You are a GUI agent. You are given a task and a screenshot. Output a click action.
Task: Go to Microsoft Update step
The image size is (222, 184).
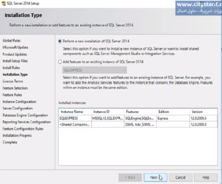[x=15, y=48]
